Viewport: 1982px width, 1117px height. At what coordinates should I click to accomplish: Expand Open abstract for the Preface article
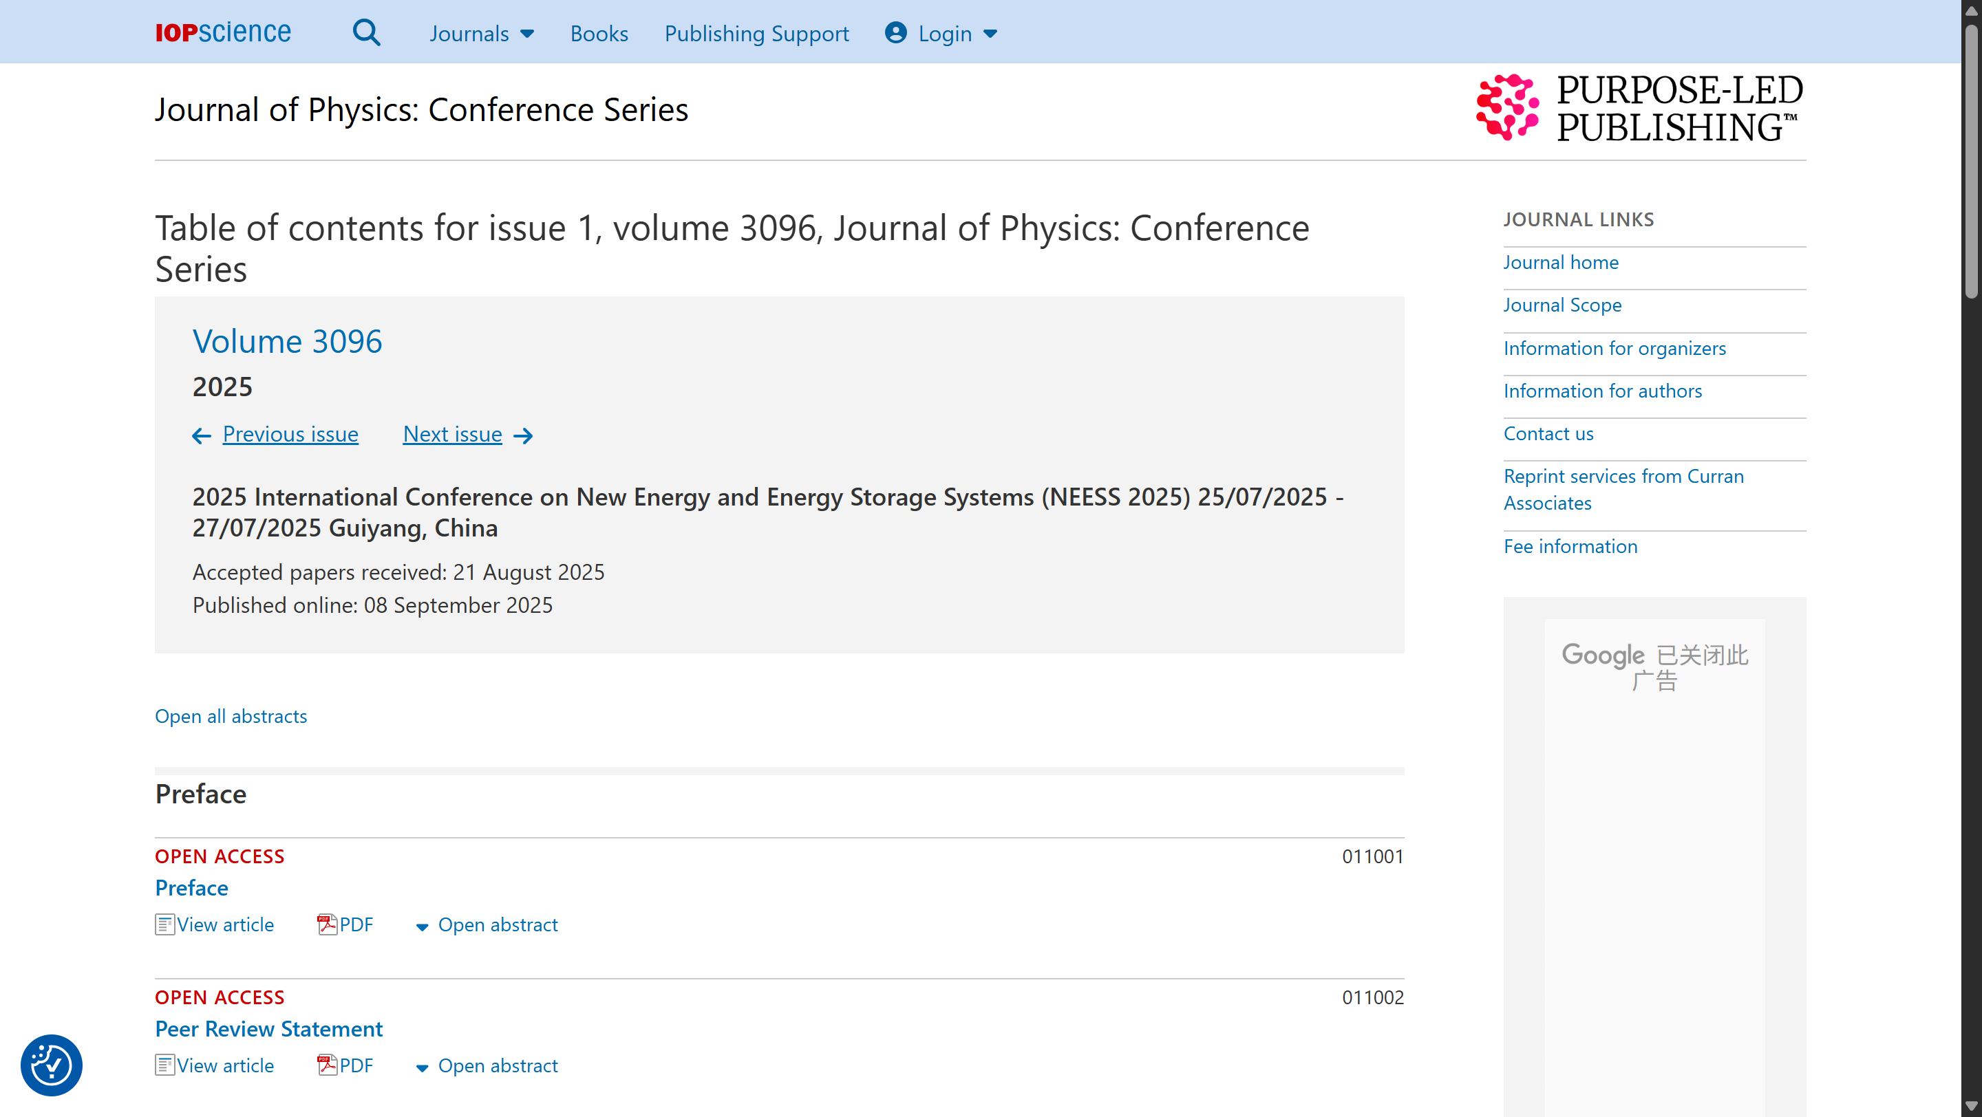(487, 924)
